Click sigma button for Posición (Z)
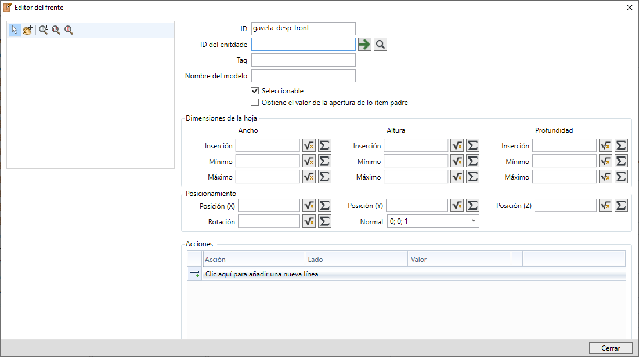The height and width of the screenshot is (357, 639). coord(621,205)
